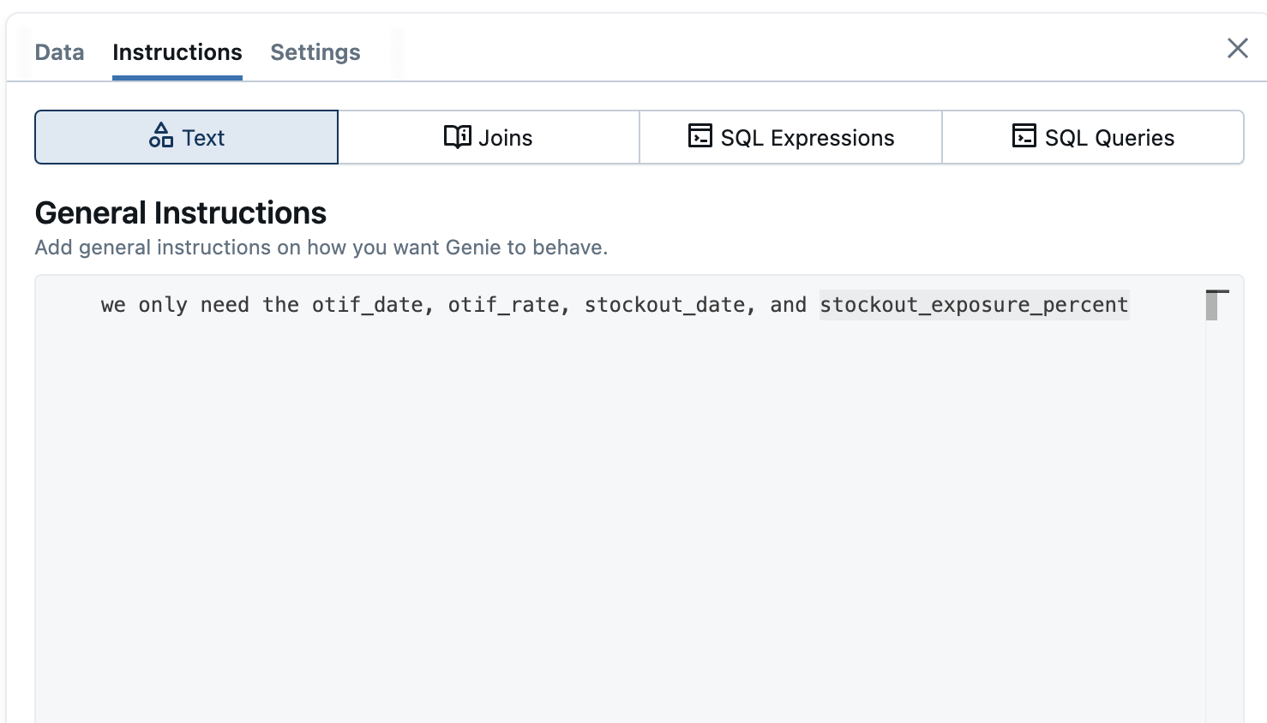Place cursor on the word otif_date
Viewport: 1267px width, 723px height.
(x=367, y=305)
